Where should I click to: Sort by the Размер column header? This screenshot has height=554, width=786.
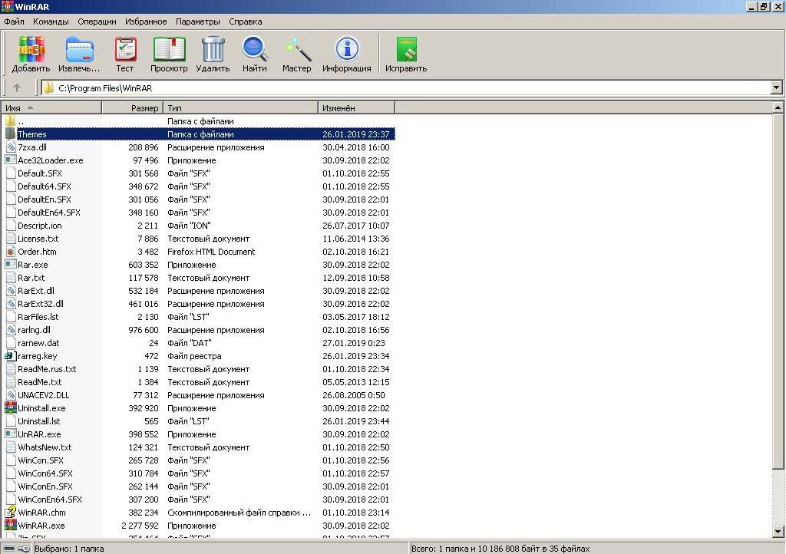[x=133, y=107]
